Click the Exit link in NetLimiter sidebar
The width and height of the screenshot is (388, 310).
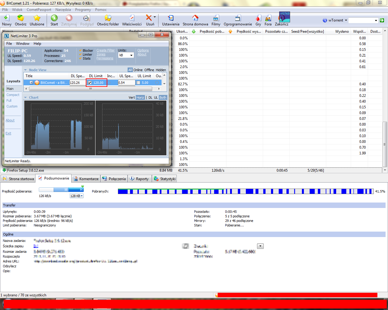8,133
